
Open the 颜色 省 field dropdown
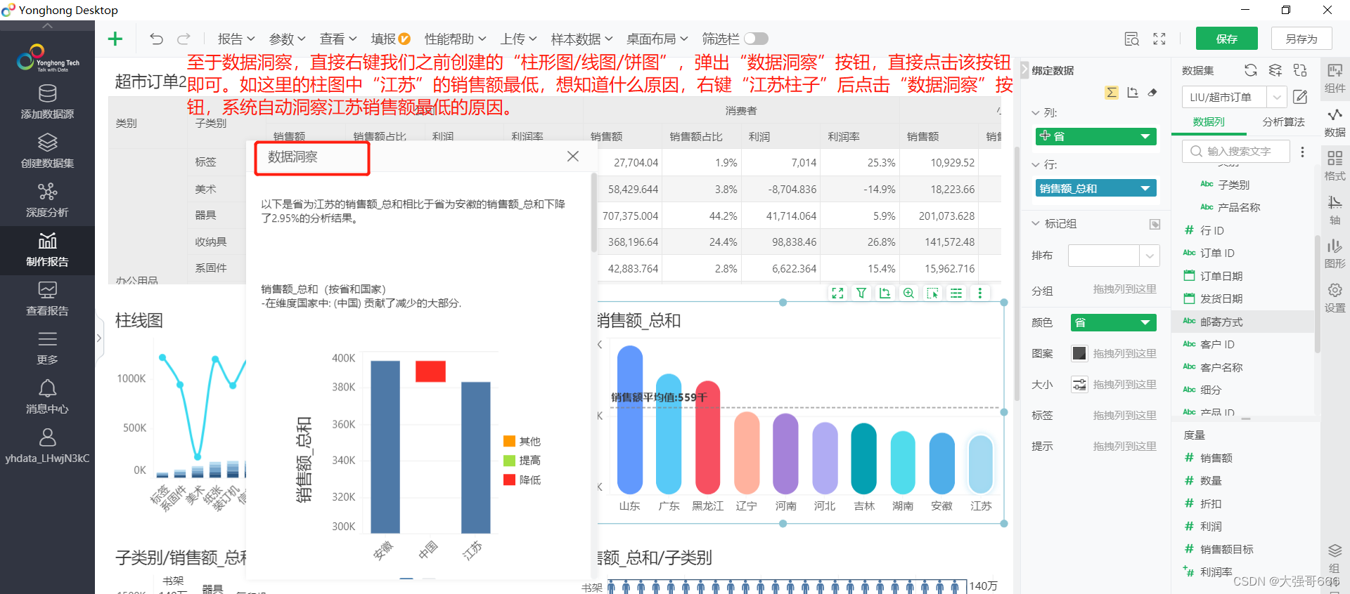(x=1145, y=322)
